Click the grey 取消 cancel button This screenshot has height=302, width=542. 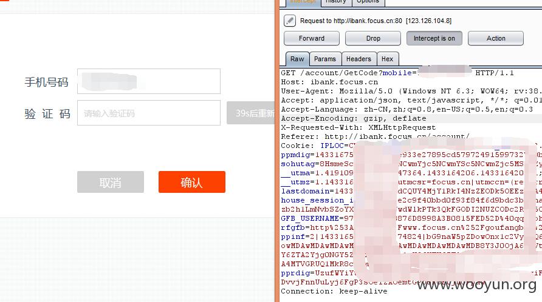click(110, 182)
